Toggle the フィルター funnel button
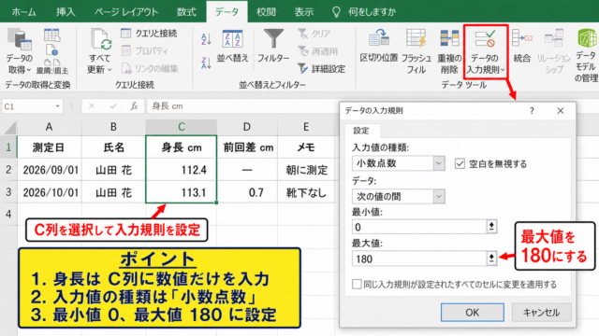The image size is (599, 336). pos(273,47)
